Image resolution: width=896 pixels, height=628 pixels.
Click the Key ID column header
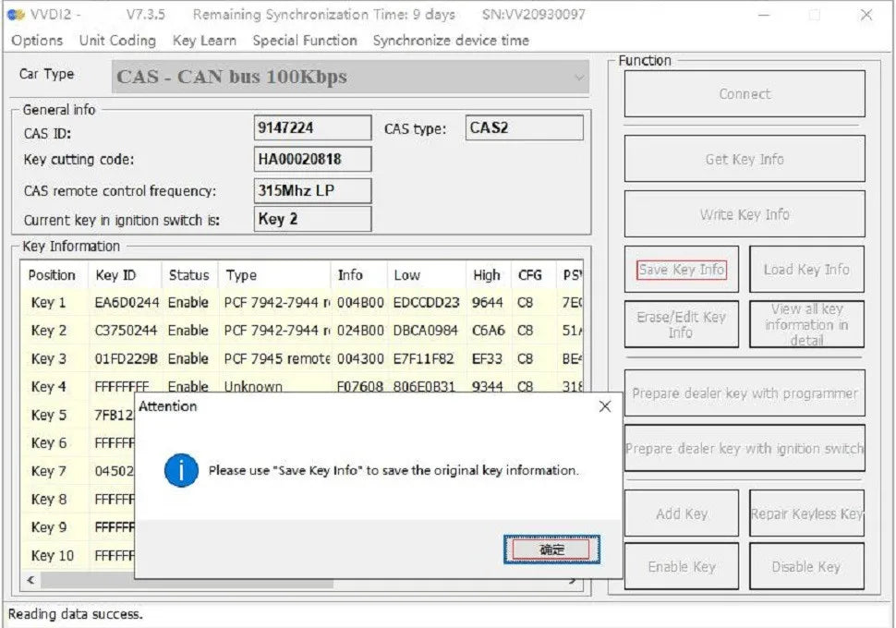point(115,275)
